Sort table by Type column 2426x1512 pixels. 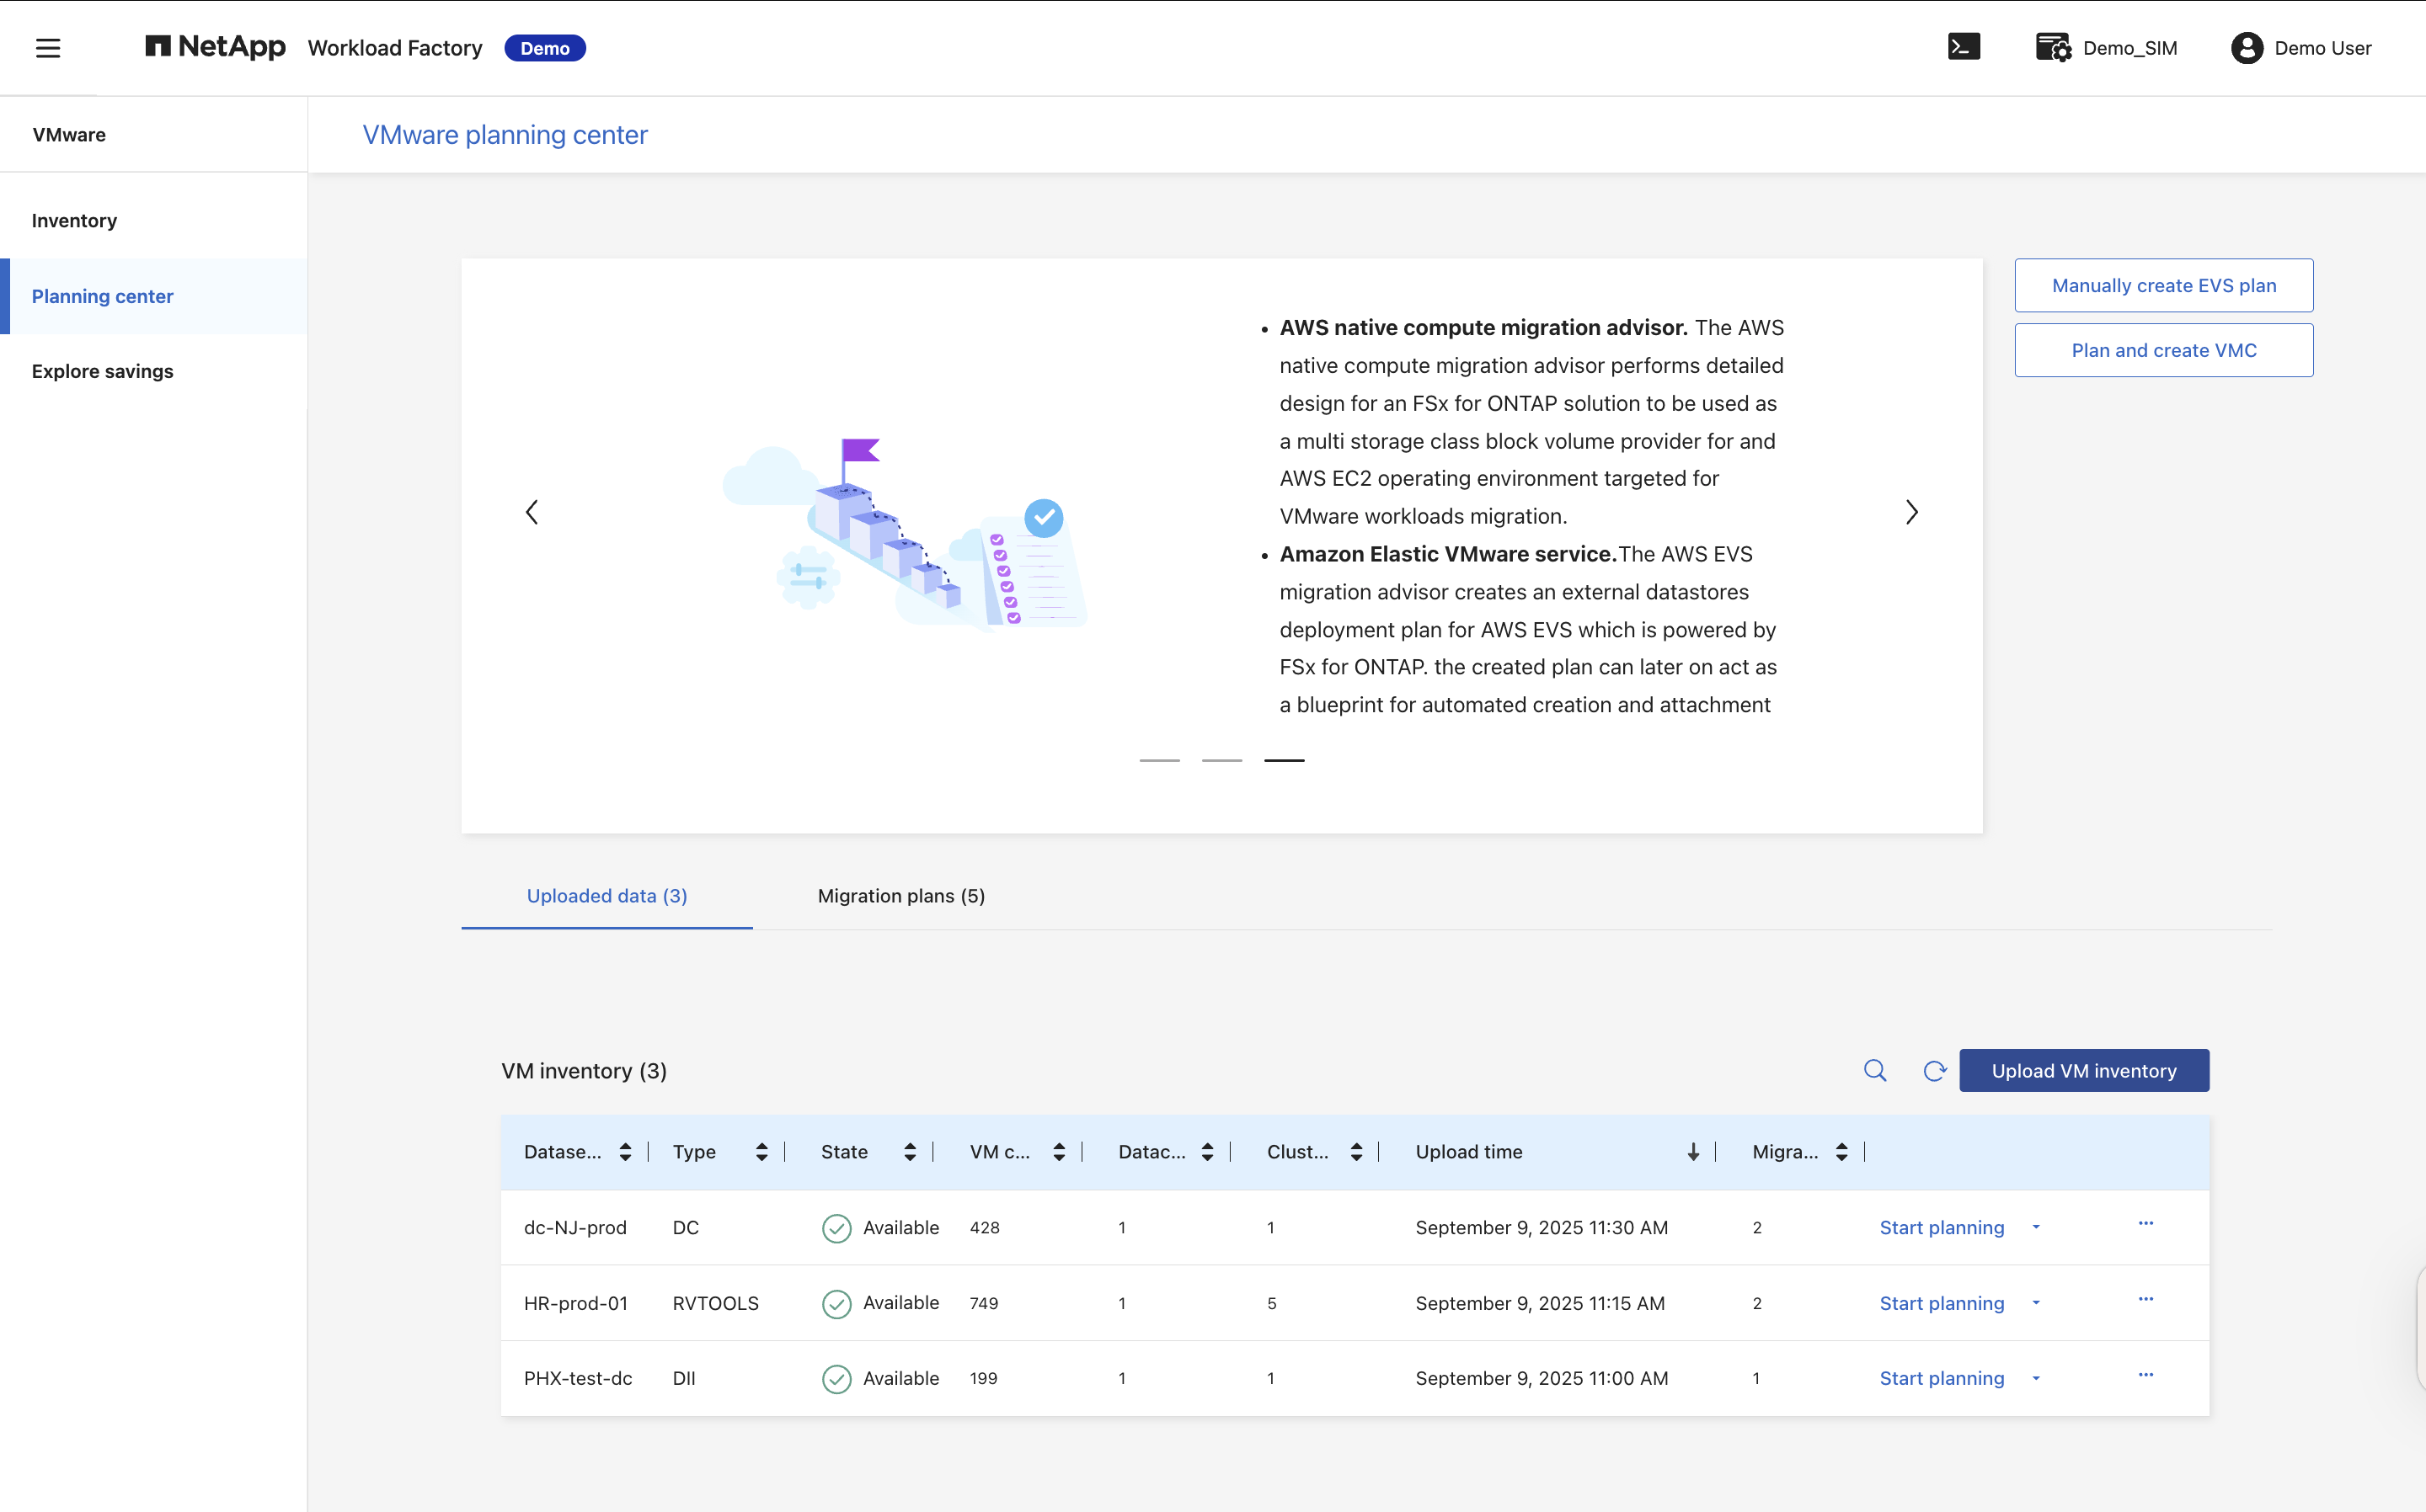(x=761, y=1152)
